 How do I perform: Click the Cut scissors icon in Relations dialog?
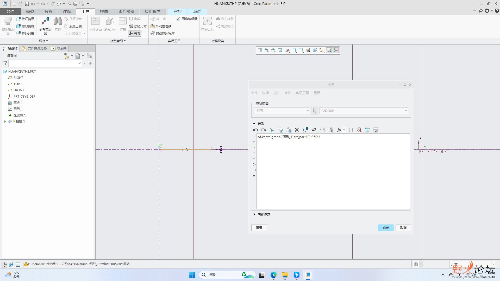[x=272, y=130]
